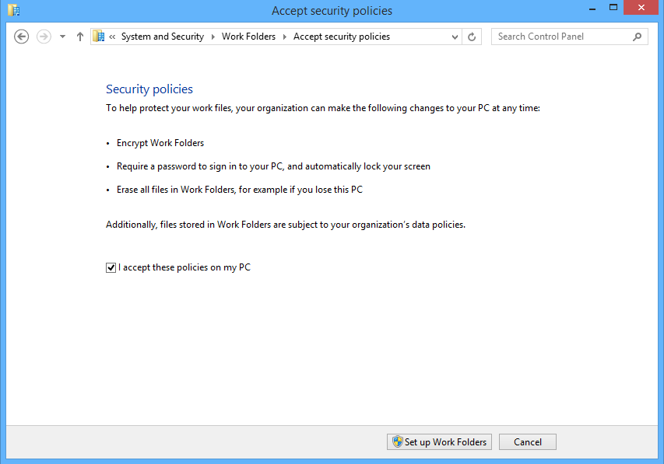Click the Cancel button

(527, 442)
